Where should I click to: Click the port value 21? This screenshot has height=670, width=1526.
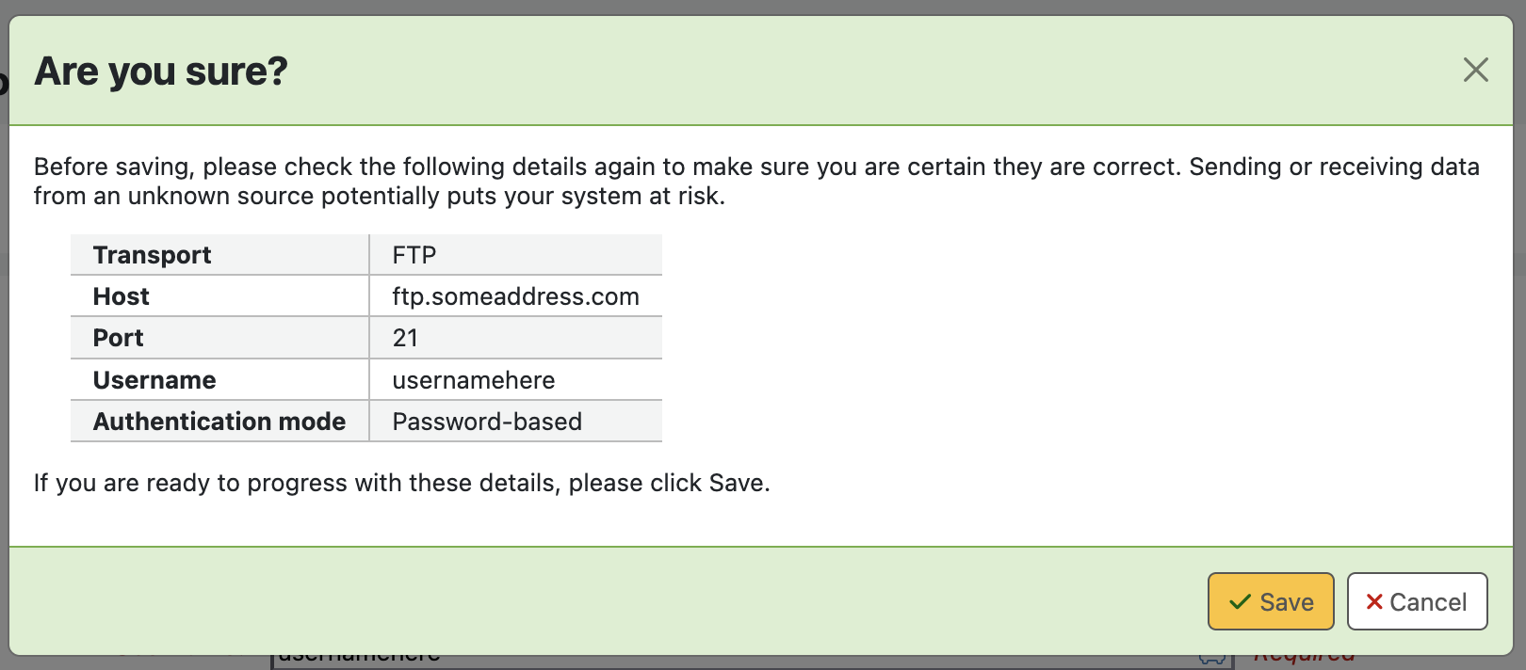[x=405, y=338]
